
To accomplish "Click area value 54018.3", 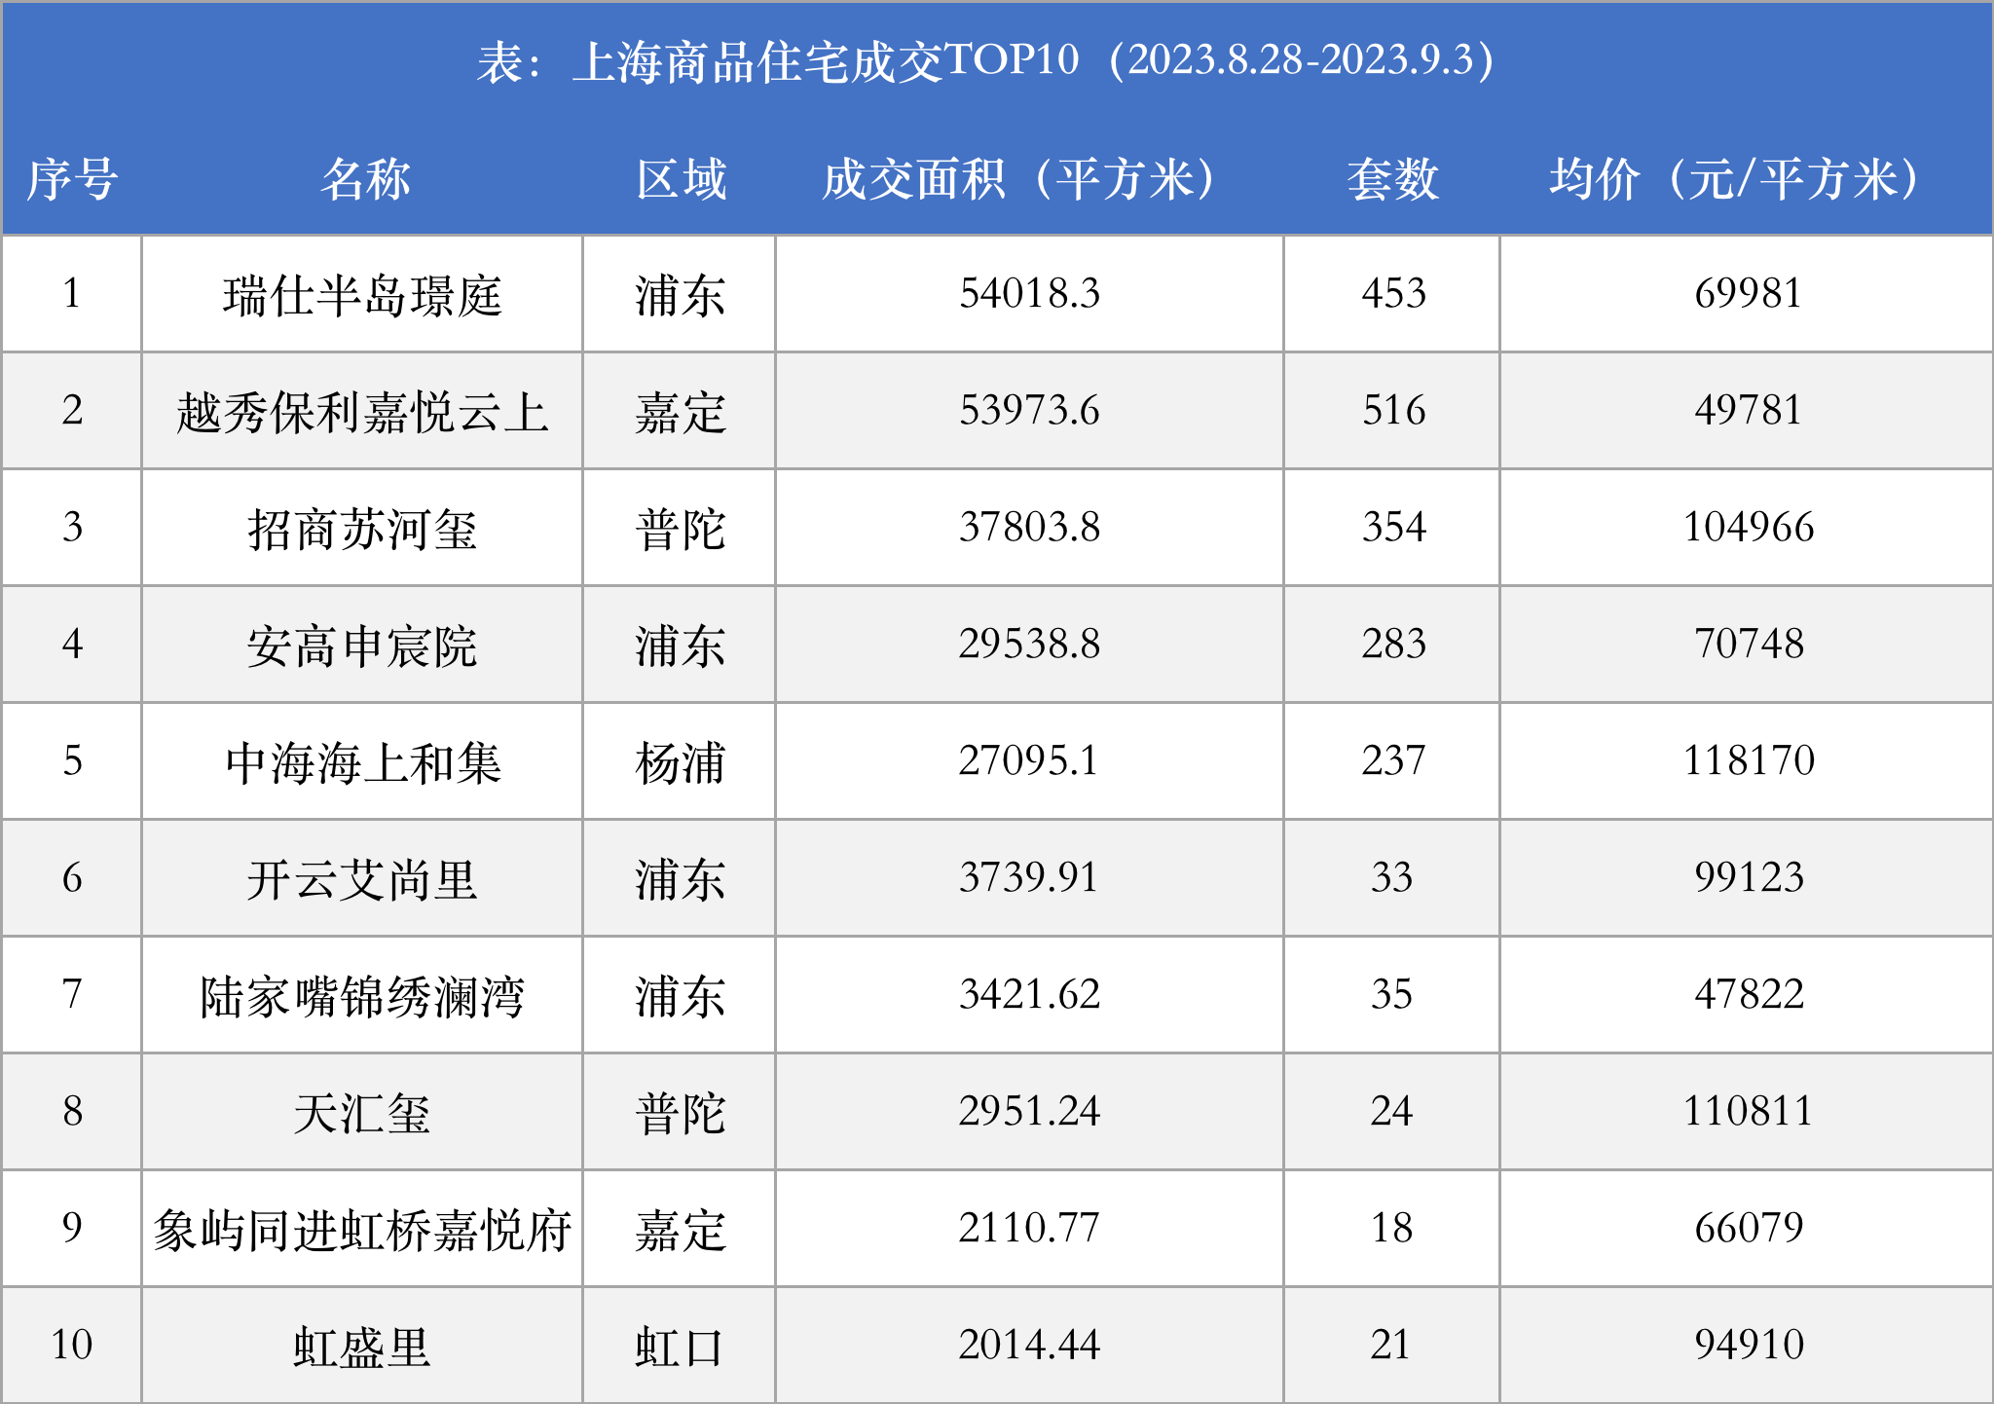I will point(1030,293).
